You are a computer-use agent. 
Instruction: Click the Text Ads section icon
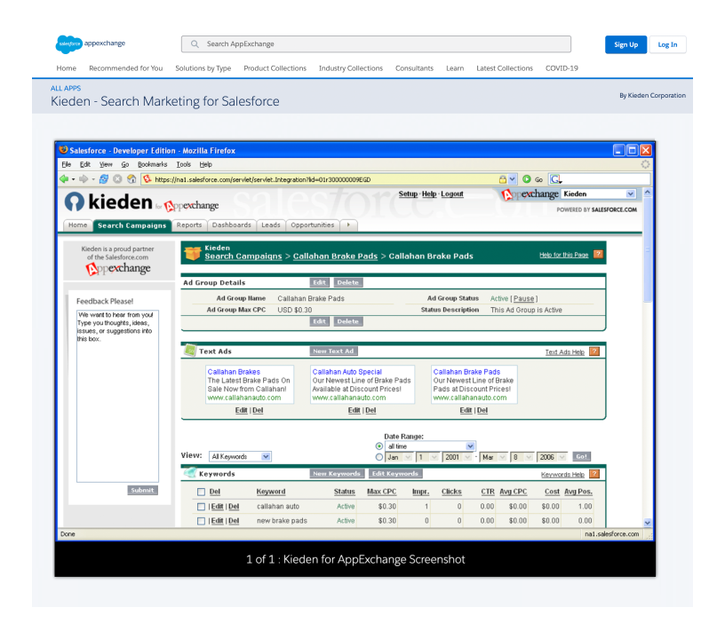(x=189, y=351)
